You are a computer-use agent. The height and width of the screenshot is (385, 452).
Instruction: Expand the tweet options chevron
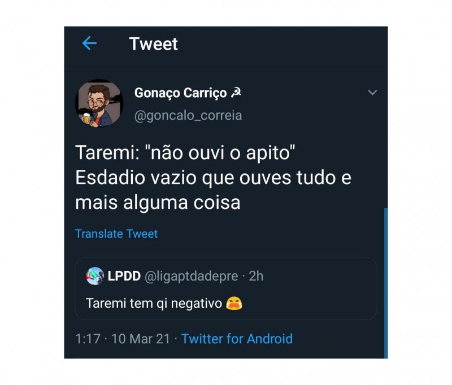372,93
